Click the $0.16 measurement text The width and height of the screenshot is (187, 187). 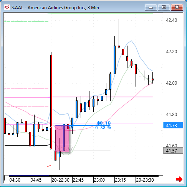[x=104, y=123]
